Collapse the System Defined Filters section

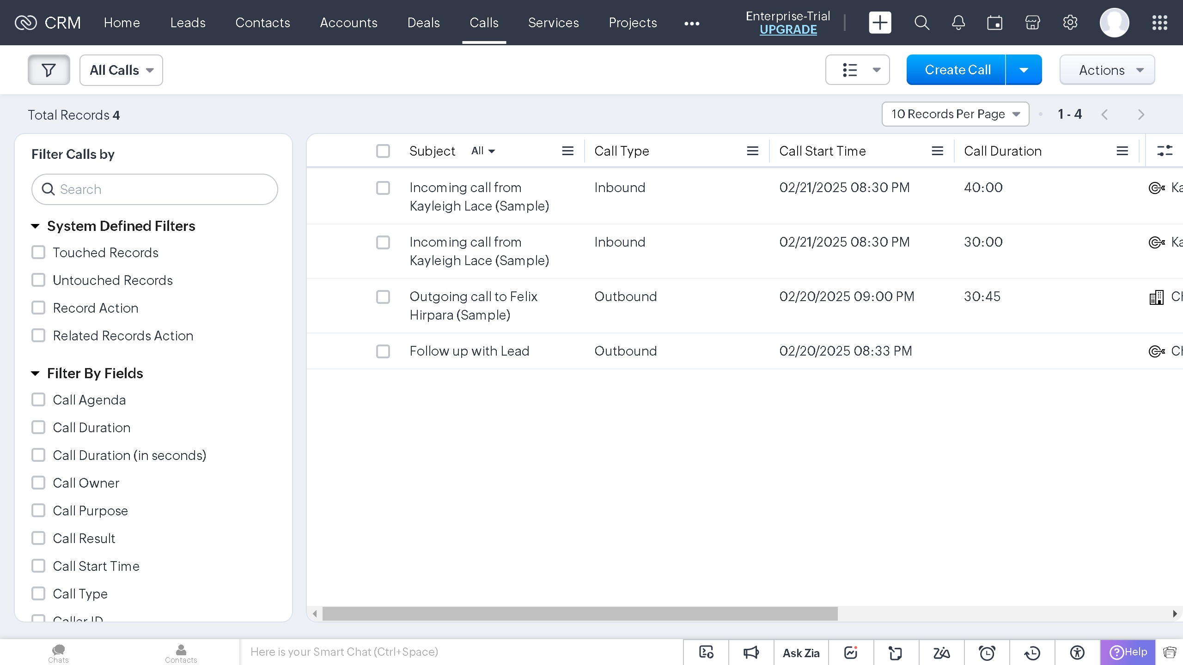click(x=35, y=226)
